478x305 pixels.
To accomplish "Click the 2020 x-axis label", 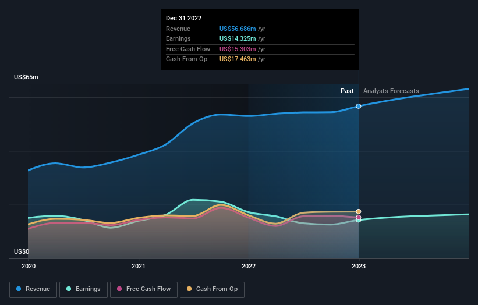I will [x=29, y=266].
